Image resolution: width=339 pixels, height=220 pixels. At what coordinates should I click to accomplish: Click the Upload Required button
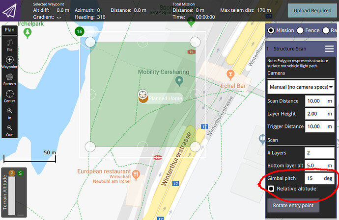[312, 10]
